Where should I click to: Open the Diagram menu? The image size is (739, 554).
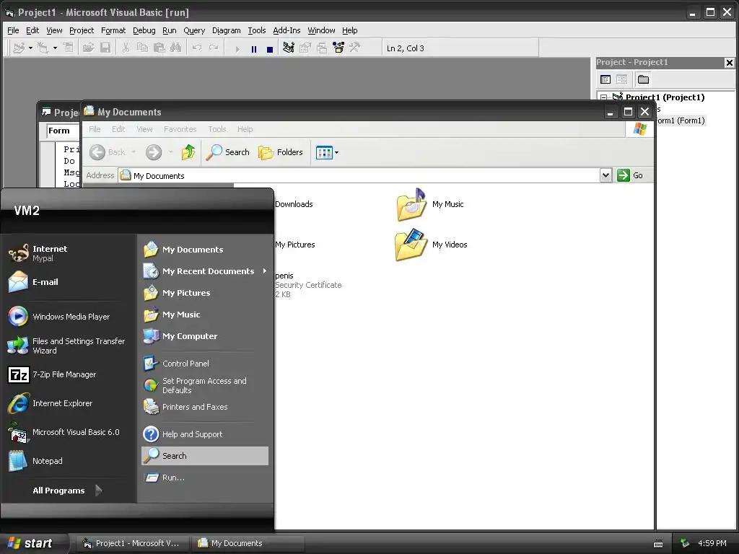point(226,30)
